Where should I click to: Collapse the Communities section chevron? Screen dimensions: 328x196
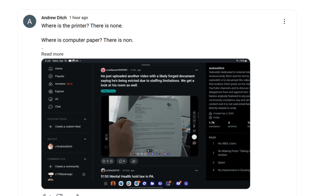tap(85, 159)
